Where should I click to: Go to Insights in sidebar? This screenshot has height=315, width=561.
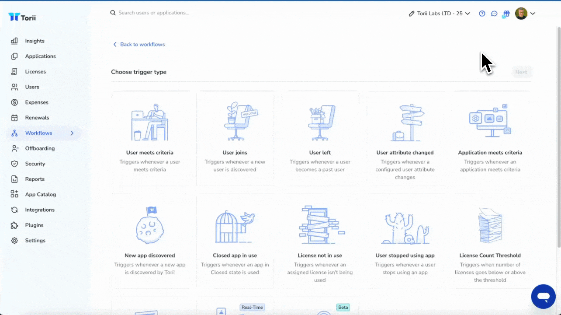[x=35, y=41]
